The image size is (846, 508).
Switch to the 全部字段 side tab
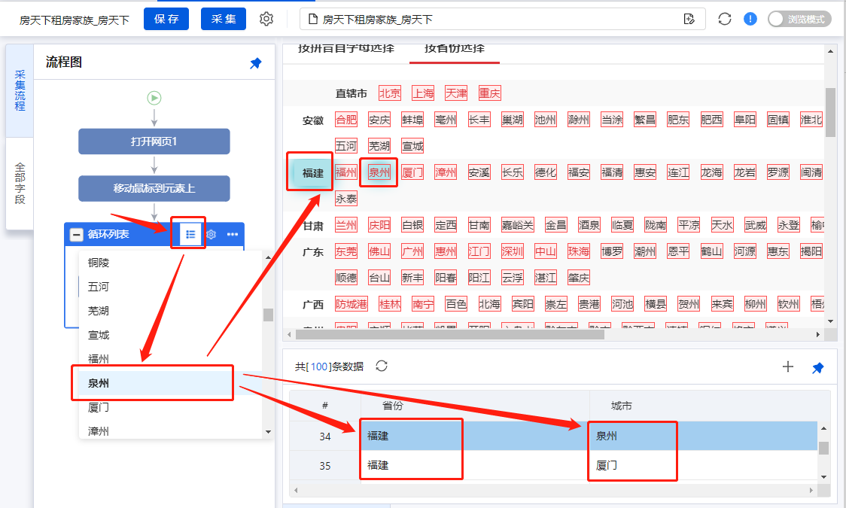[20, 184]
